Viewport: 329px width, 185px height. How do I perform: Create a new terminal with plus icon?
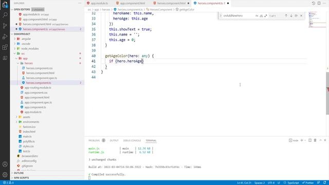(302, 140)
